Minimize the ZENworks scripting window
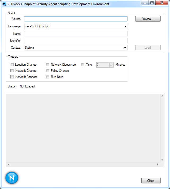This screenshot has width=170, height=189. tap(145, 3)
